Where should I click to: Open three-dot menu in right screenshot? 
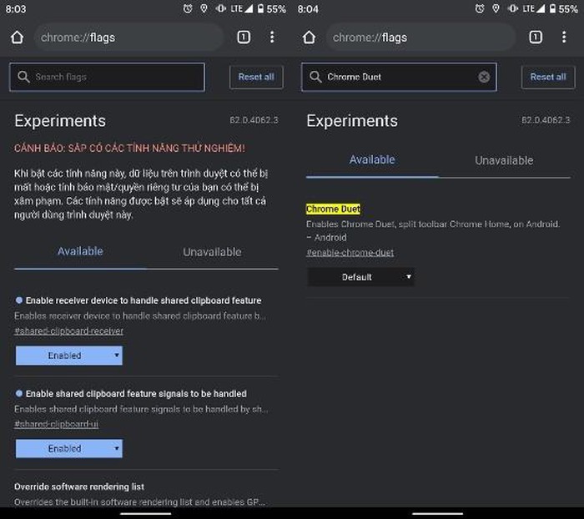point(564,37)
